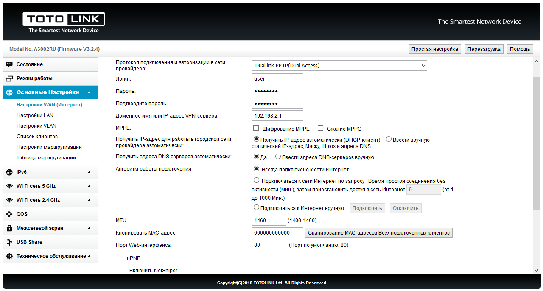The height and width of the screenshot is (291, 543).
Task: Click the TOTOLINK logo
Action: click(64, 22)
